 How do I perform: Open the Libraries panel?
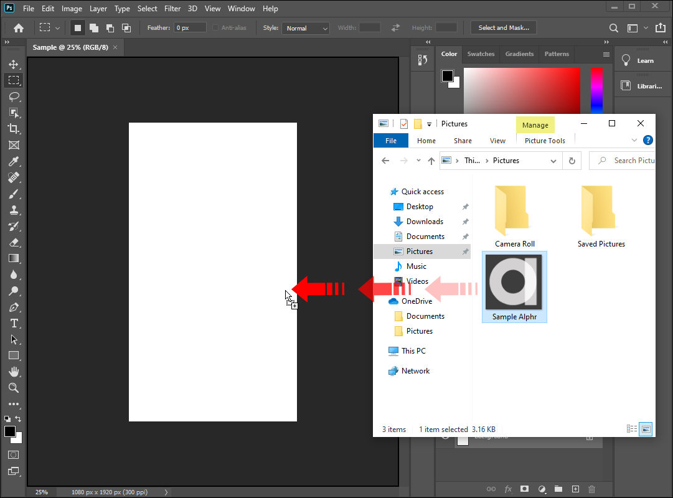642,86
